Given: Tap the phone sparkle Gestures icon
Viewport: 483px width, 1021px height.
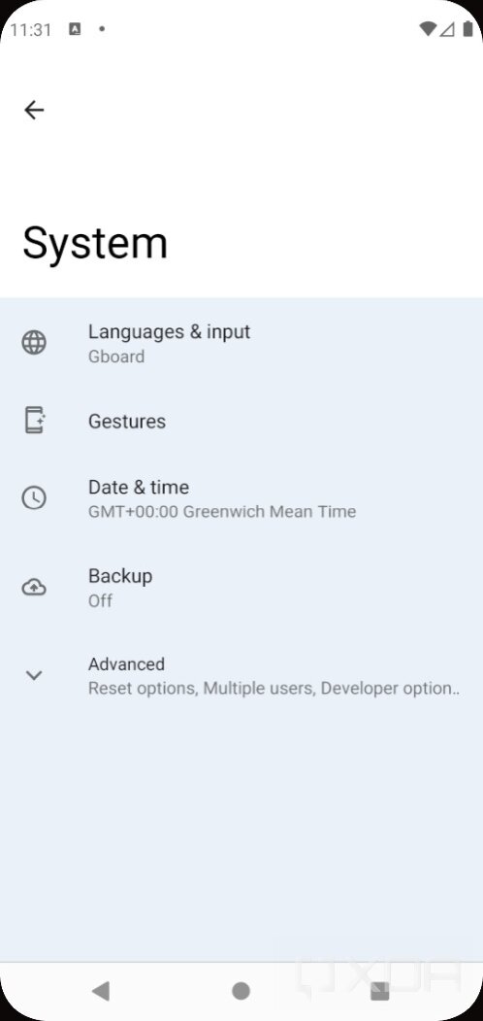Looking at the screenshot, I should (x=34, y=420).
